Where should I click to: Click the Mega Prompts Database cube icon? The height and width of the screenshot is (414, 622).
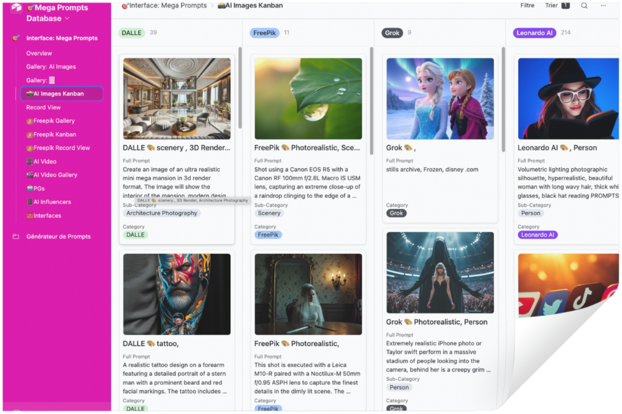[x=17, y=8]
